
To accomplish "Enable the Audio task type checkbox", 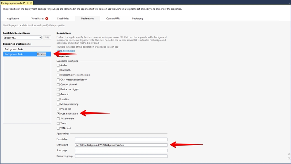I will (x=58, y=65).
